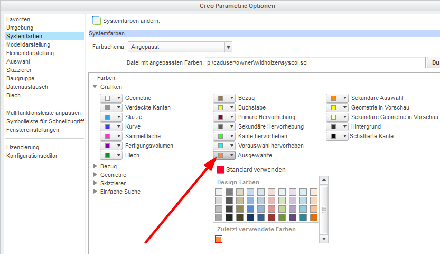Screen dimensions: 440x254
Task: Open the Vorauswahl hervorheben cyan button
Action: [x=224, y=146]
